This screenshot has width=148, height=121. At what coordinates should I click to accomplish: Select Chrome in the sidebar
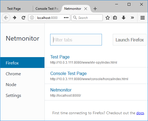(13, 74)
